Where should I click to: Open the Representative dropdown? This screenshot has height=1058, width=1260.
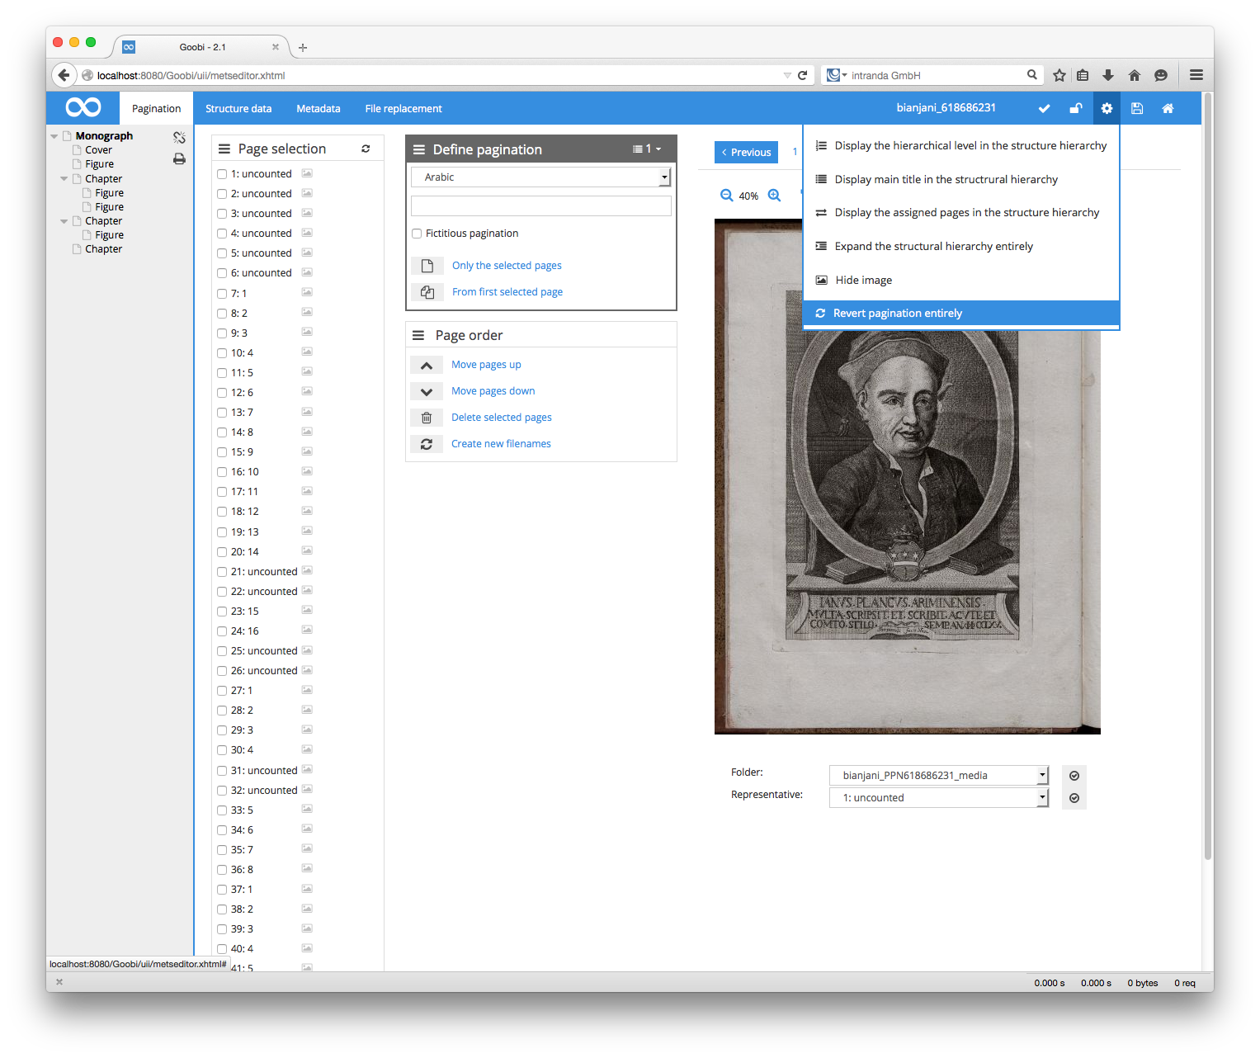coord(938,798)
